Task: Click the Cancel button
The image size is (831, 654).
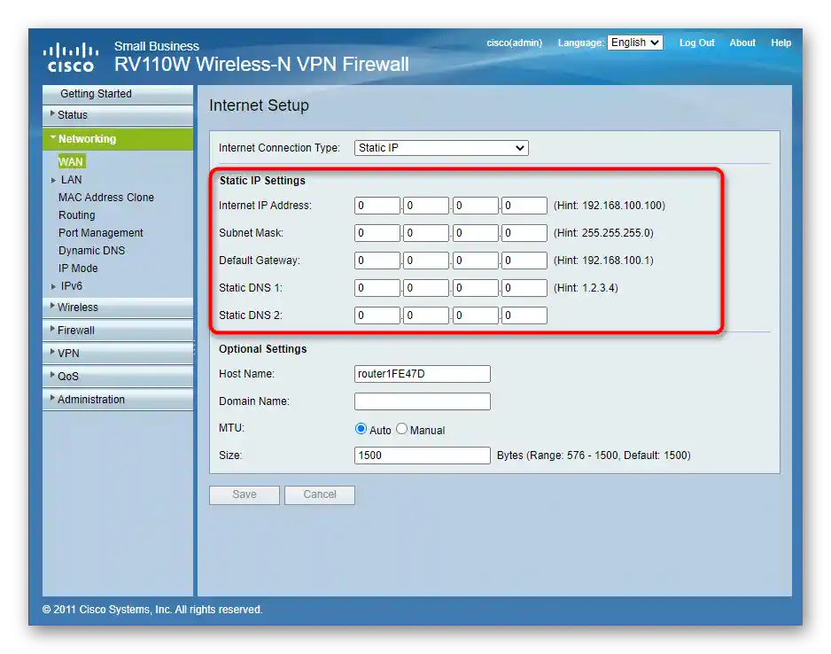Action: click(320, 495)
